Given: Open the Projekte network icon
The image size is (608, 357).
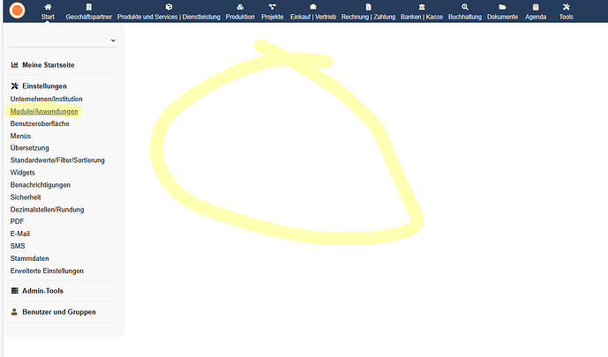Looking at the screenshot, I should pos(272,7).
